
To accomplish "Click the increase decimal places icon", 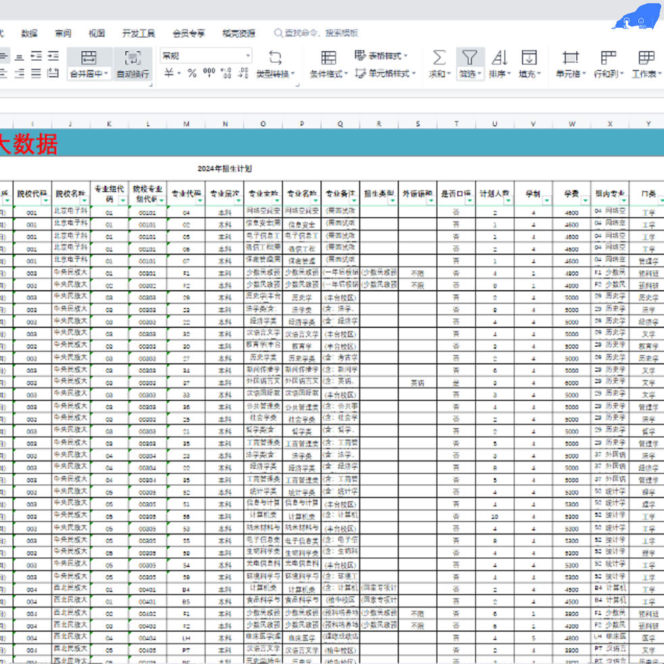I will pos(226,73).
